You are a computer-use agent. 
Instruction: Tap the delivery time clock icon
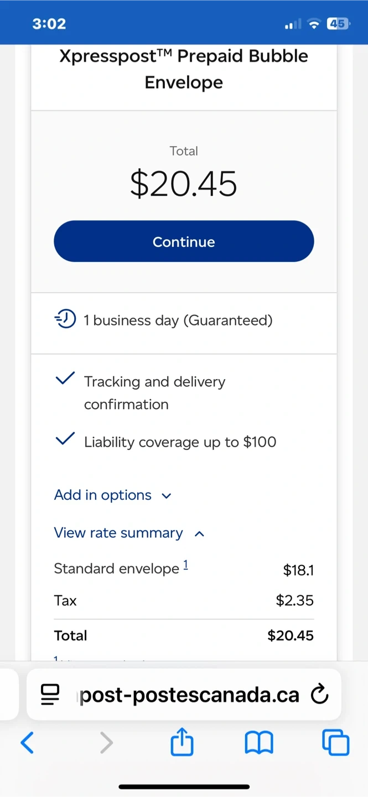65,319
